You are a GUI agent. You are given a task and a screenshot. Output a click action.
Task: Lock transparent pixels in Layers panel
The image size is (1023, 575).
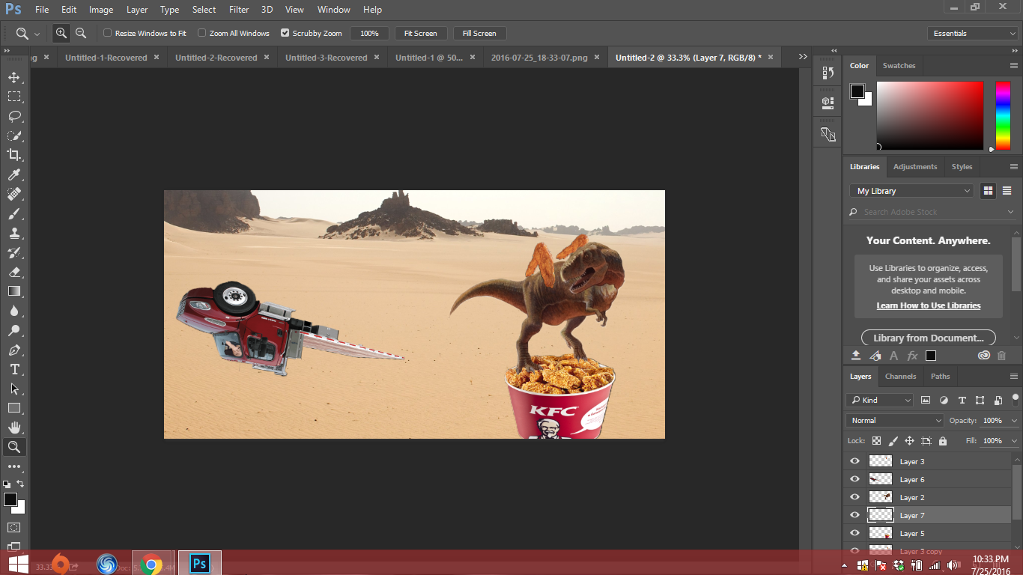click(876, 441)
